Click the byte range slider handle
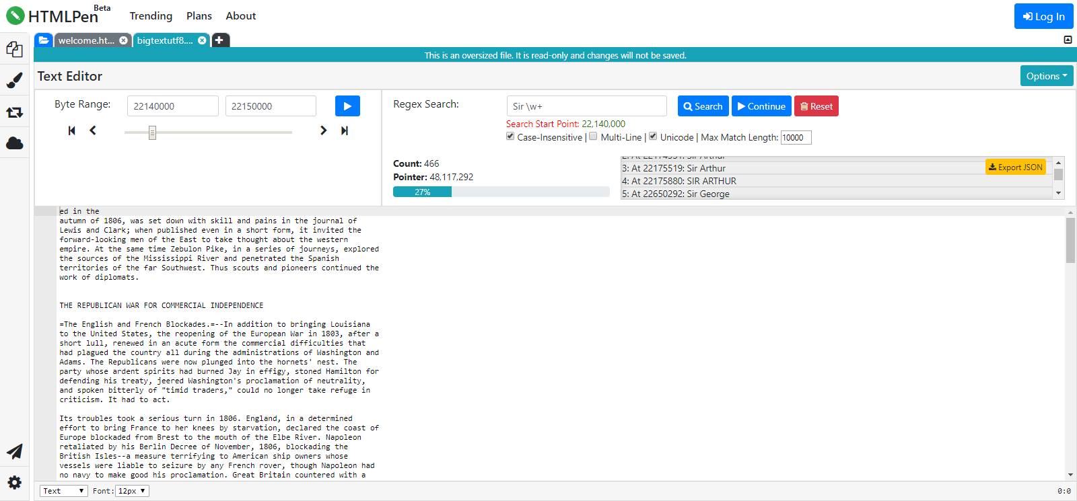The width and height of the screenshot is (1077, 501). pyautogui.click(x=152, y=132)
